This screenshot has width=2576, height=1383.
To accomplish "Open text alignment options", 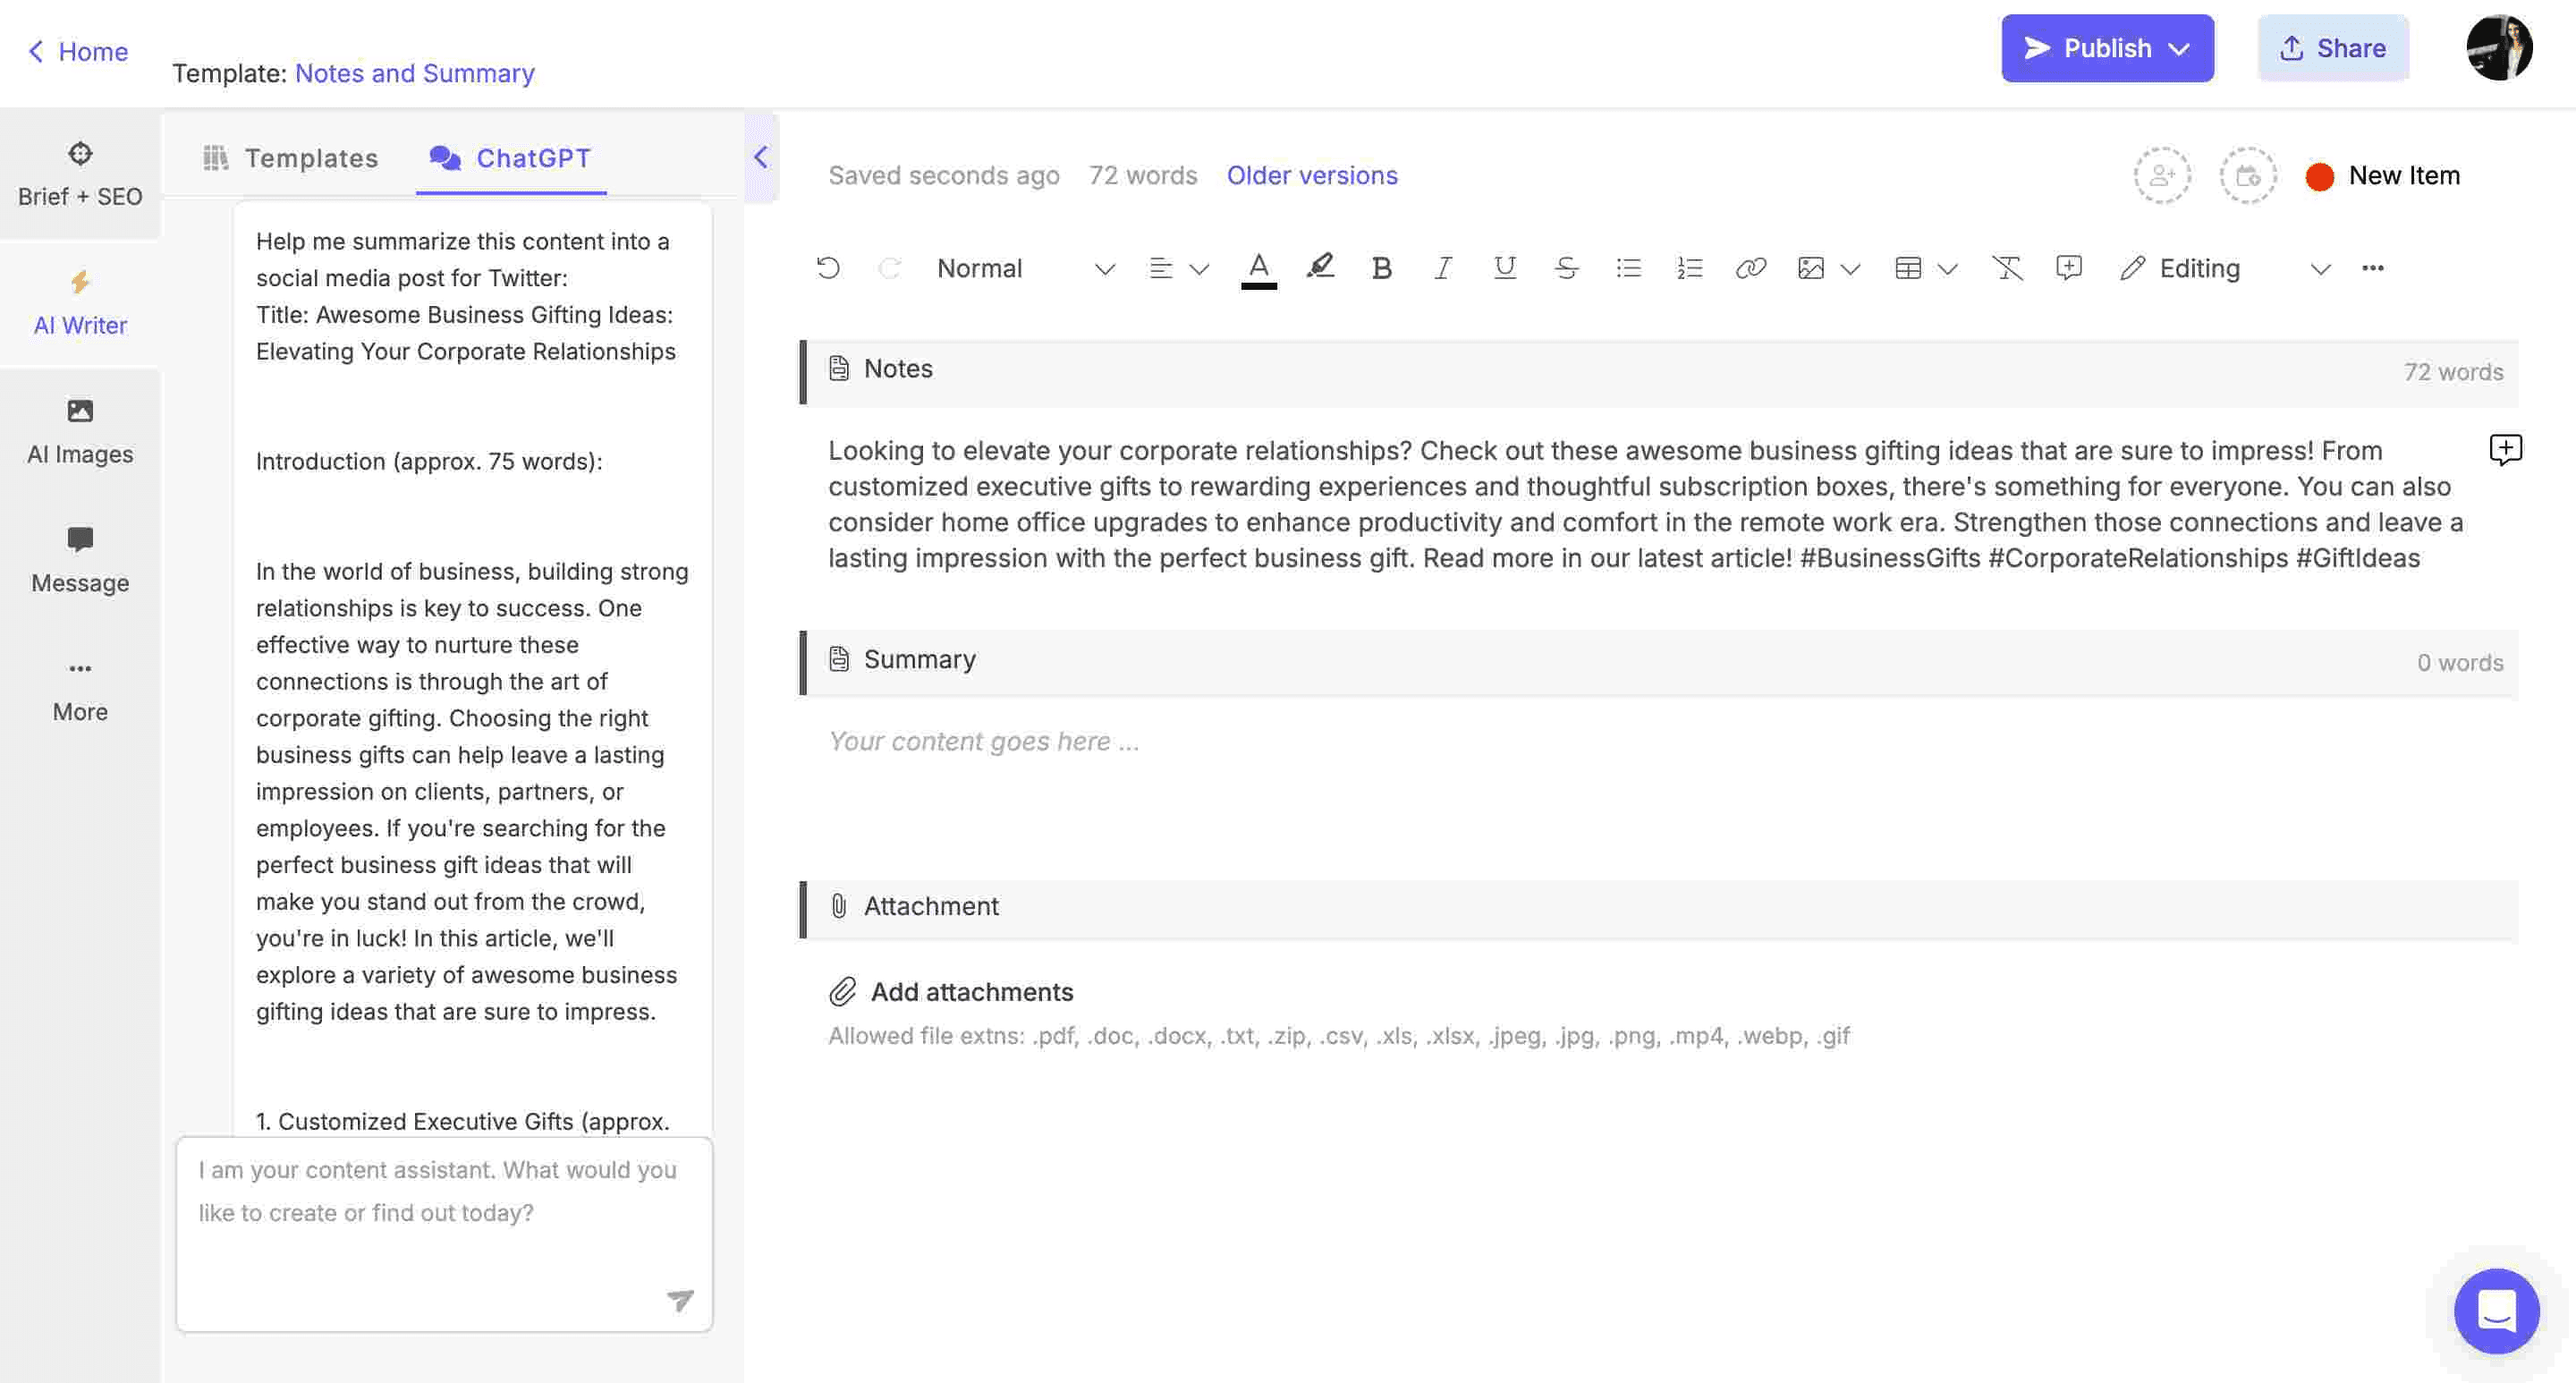I will [x=1178, y=268].
